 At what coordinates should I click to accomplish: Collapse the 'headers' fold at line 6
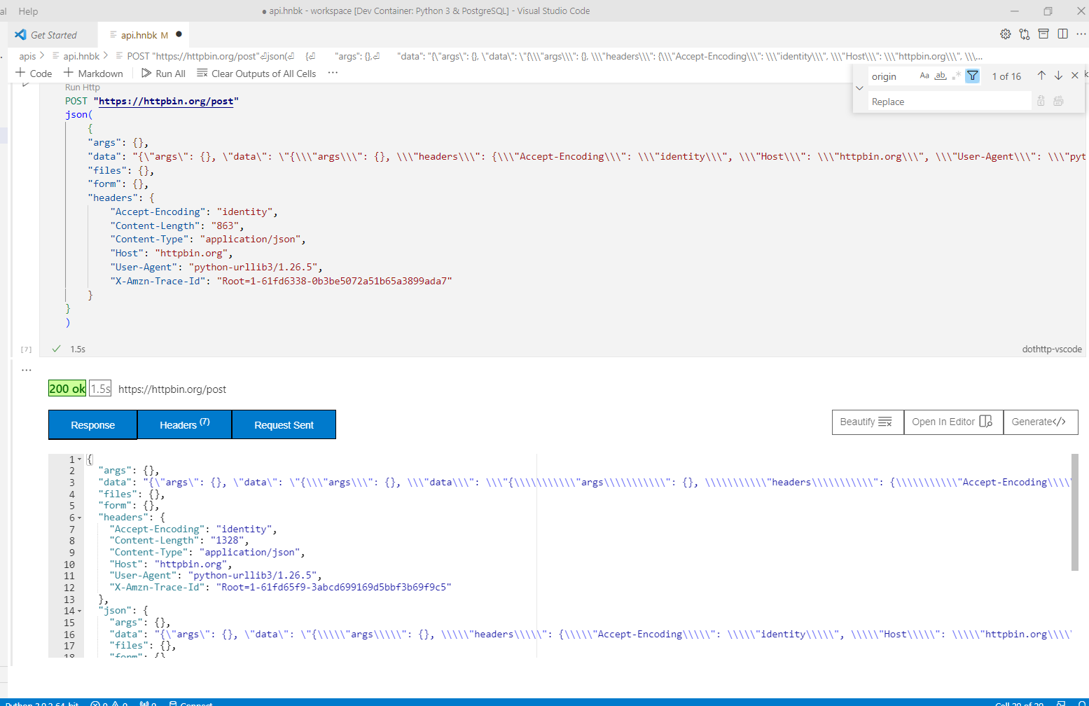[x=79, y=518]
